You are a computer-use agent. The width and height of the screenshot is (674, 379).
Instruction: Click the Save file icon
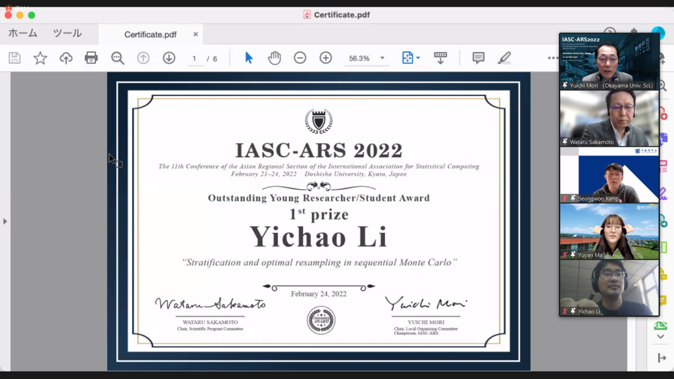(14, 58)
